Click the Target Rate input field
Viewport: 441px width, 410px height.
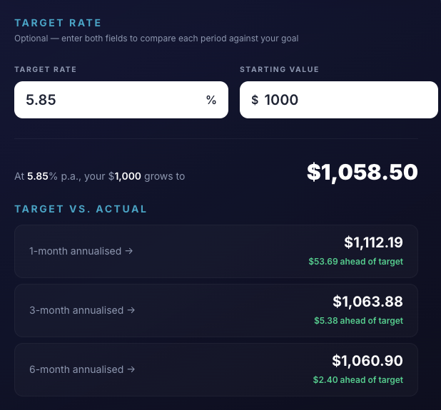(x=107, y=100)
